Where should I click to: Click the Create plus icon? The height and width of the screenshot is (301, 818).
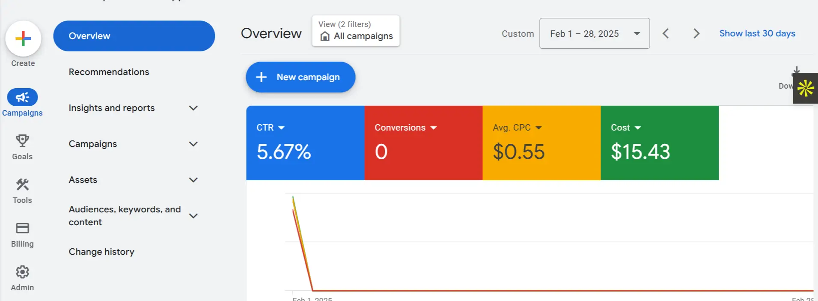tap(23, 39)
